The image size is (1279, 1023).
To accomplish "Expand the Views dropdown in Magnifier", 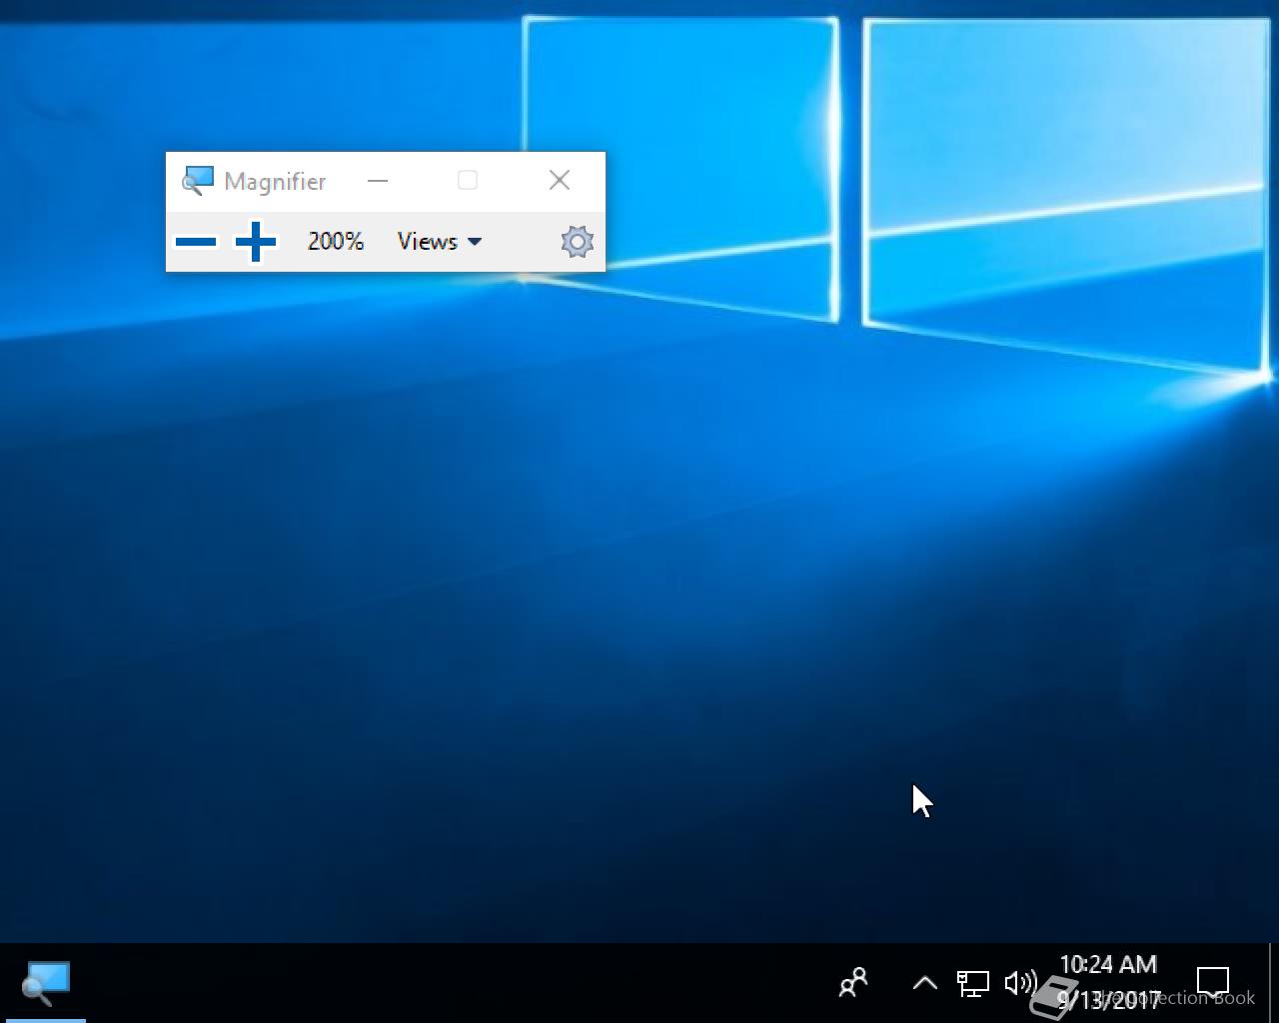I will click(x=440, y=242).
